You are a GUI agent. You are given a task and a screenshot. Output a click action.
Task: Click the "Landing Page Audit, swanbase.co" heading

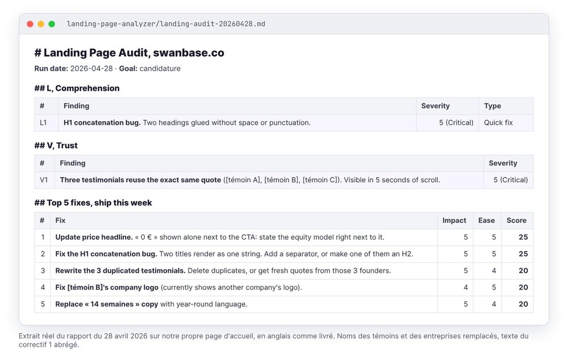click(130, 53)
